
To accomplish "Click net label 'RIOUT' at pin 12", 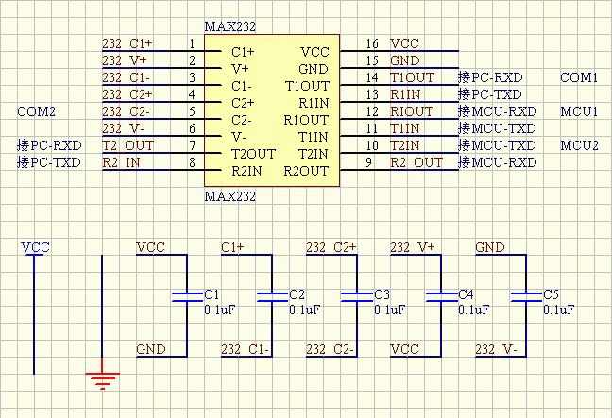I will point(412,111).
